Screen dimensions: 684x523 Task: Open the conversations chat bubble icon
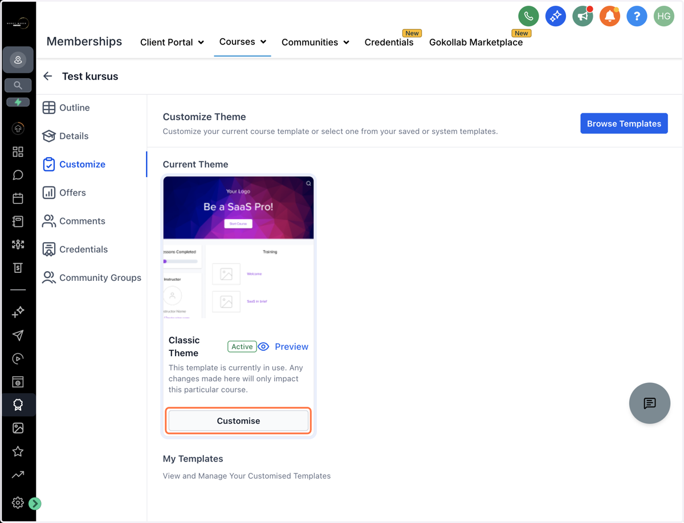point(18,175)
